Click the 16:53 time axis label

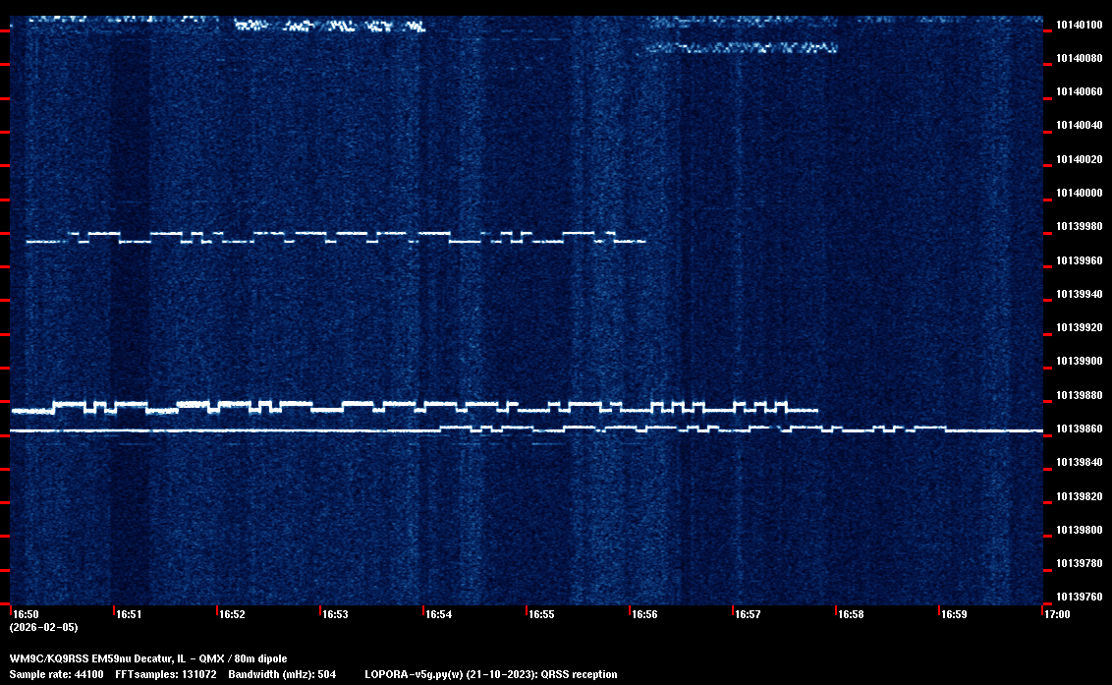pos(335,614)
